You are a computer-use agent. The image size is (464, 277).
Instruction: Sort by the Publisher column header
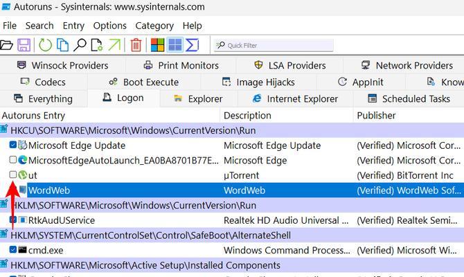(x=409, y=116)
